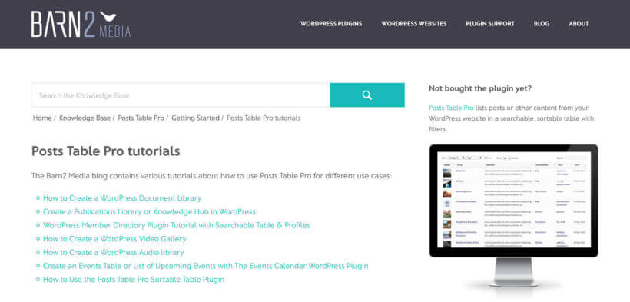Click the magnifying glass search button
Screen dimensions: 630x302
tap(366, 95)
